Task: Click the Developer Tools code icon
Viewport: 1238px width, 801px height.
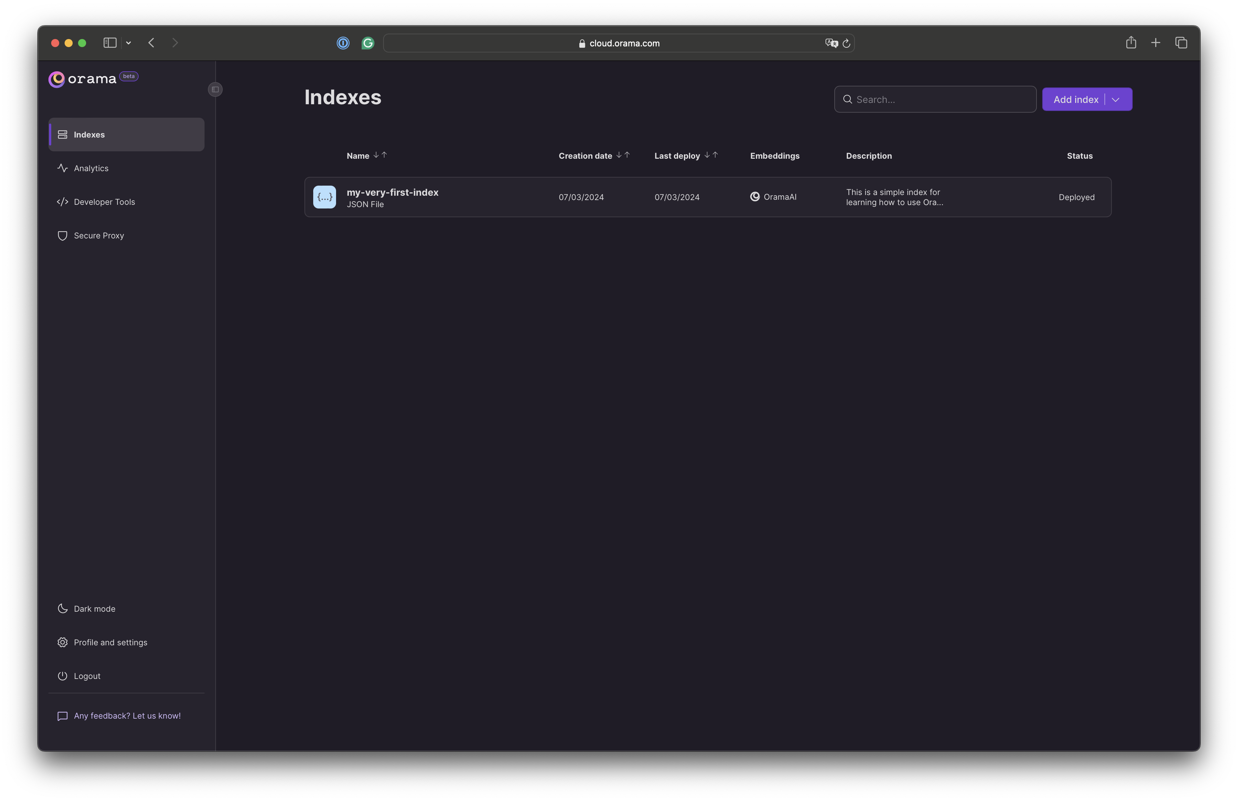Action: [x=63, y=202]
